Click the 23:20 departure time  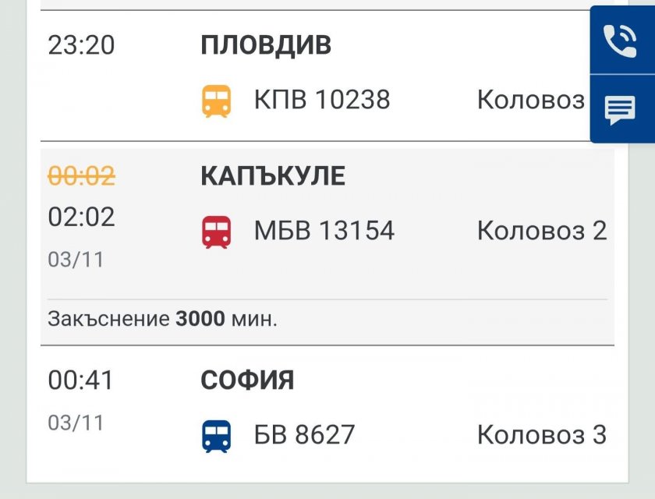[x=81, y=45]
